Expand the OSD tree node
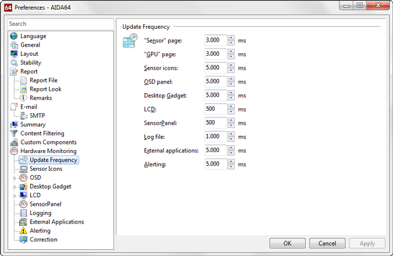393x256 pixels. (x=14, y=178)
